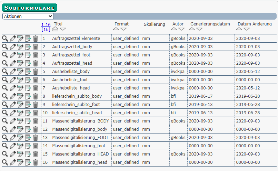The width and height of the screenshot is (278, 171).
Task: Click trash icon in row 11
Action: point(36,121)
